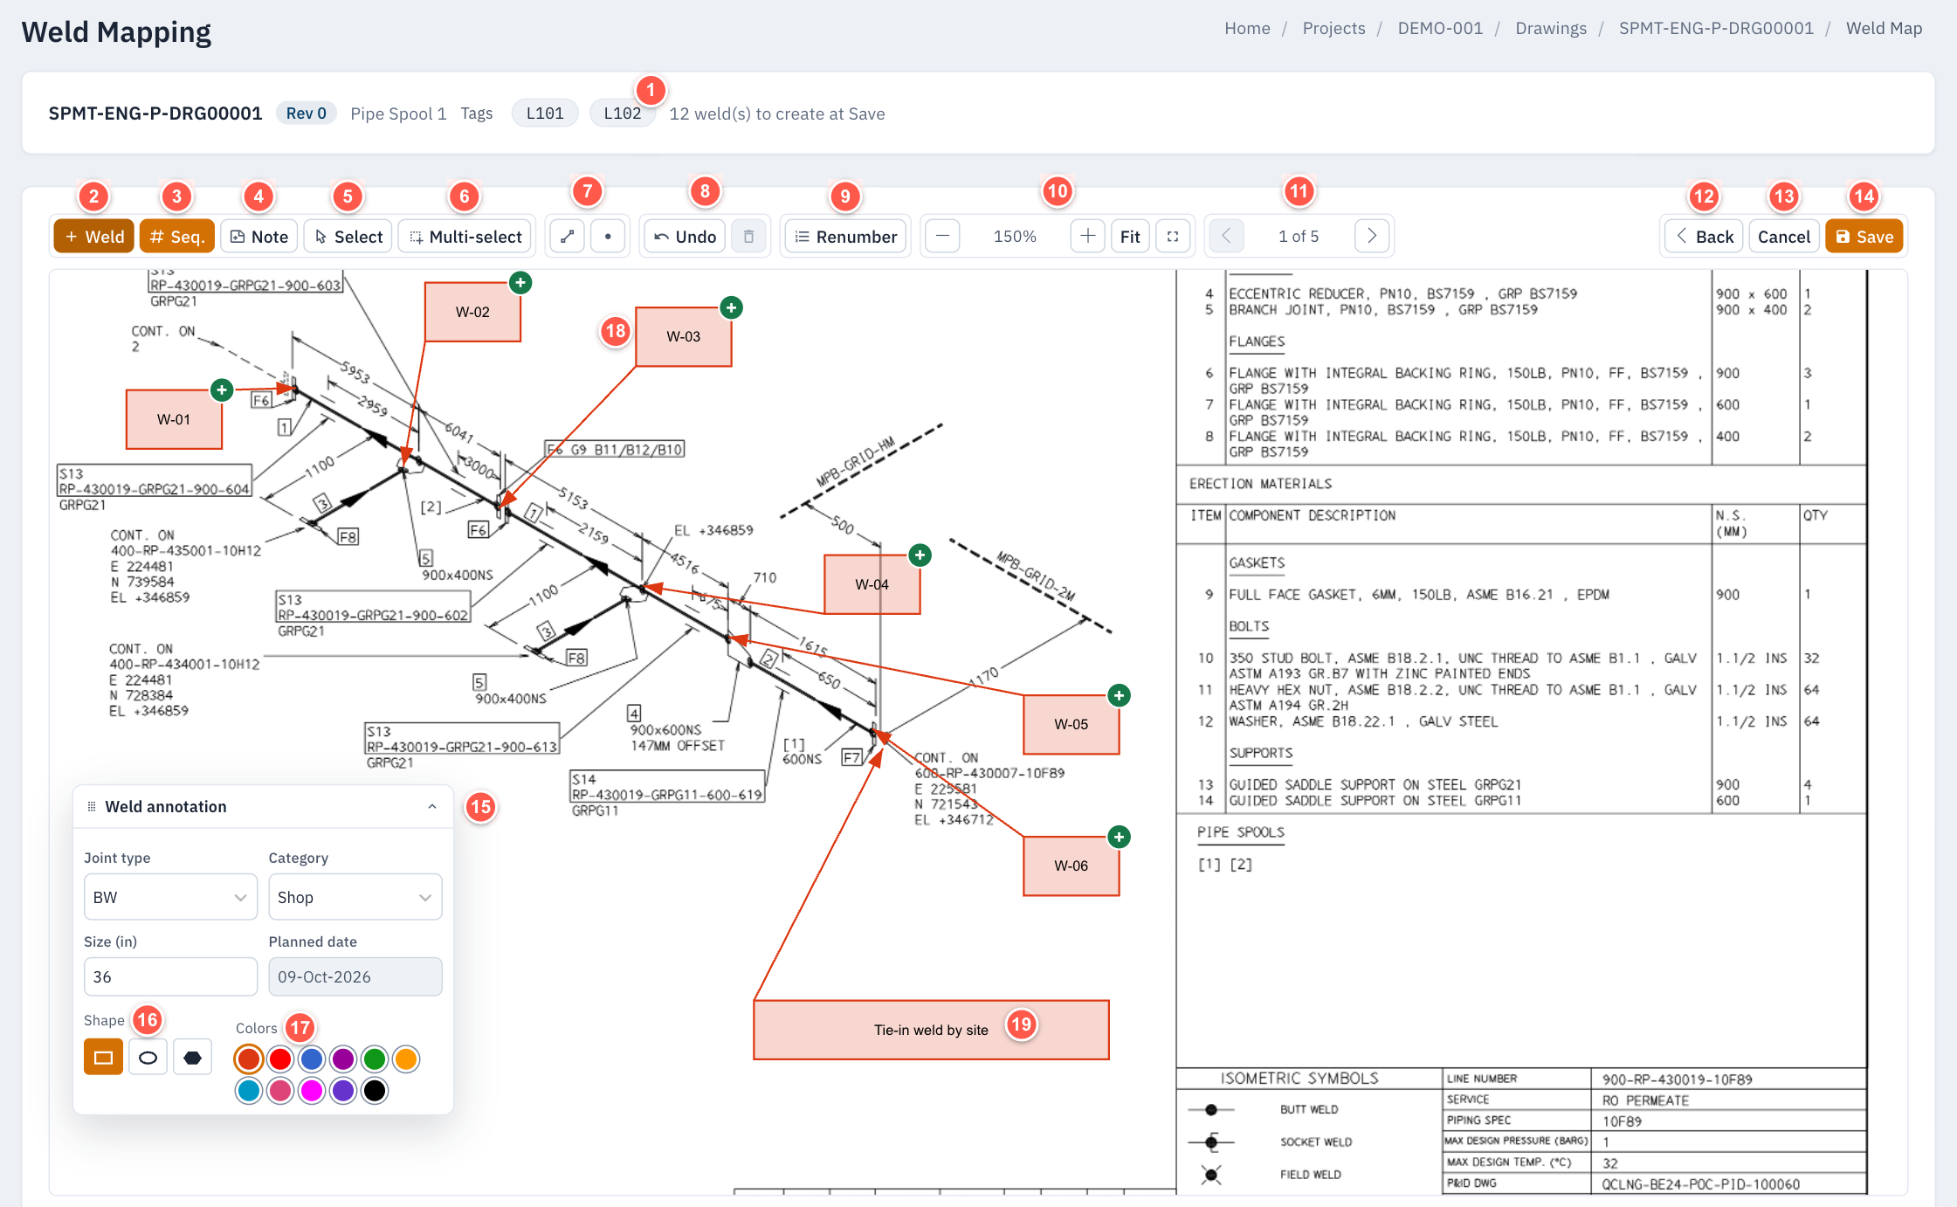Open the Category dropdown
Image resolution: width=1957 pixels, height=1207 pixels.
355,897
